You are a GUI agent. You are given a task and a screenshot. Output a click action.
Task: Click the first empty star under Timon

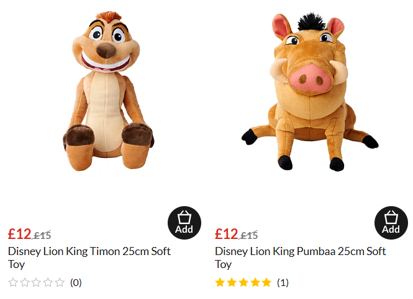(14, 283)
